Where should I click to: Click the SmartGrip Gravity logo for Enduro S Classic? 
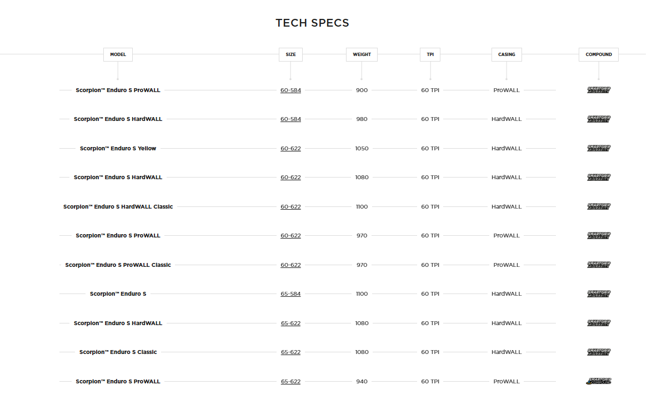click(x=599, y=352)
